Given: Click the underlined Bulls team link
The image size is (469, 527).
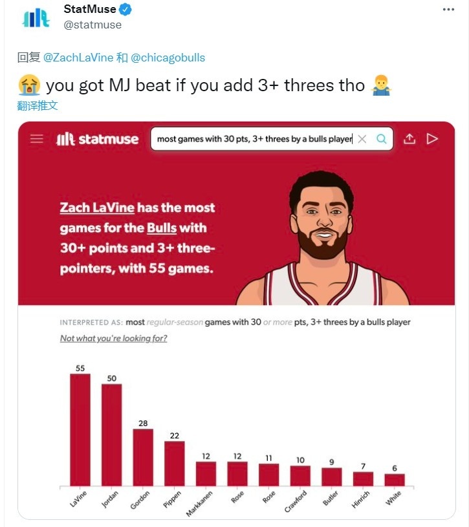Looking at the screenshot, I should pos(162,228).
